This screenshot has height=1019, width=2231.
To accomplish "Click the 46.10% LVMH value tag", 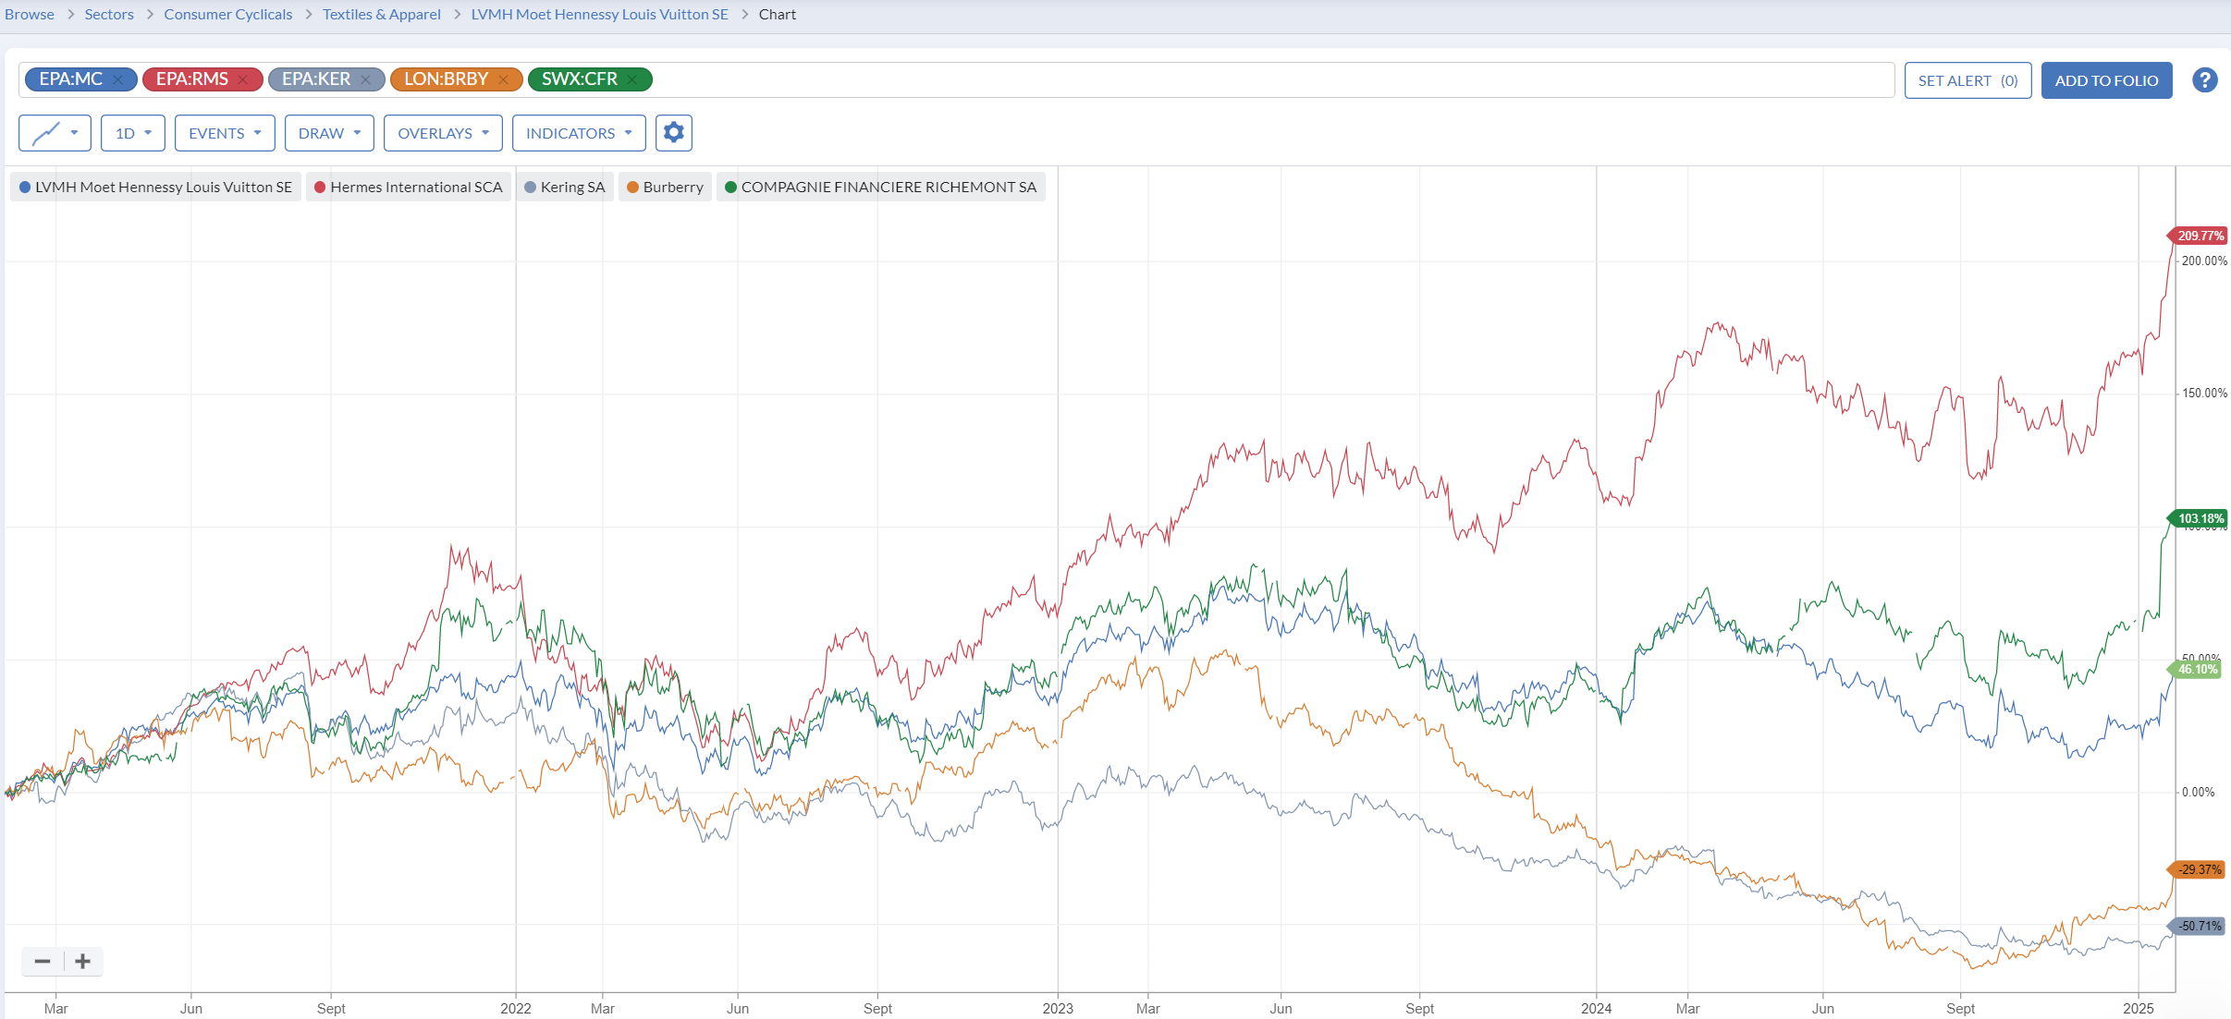I will pos(2196,669).
